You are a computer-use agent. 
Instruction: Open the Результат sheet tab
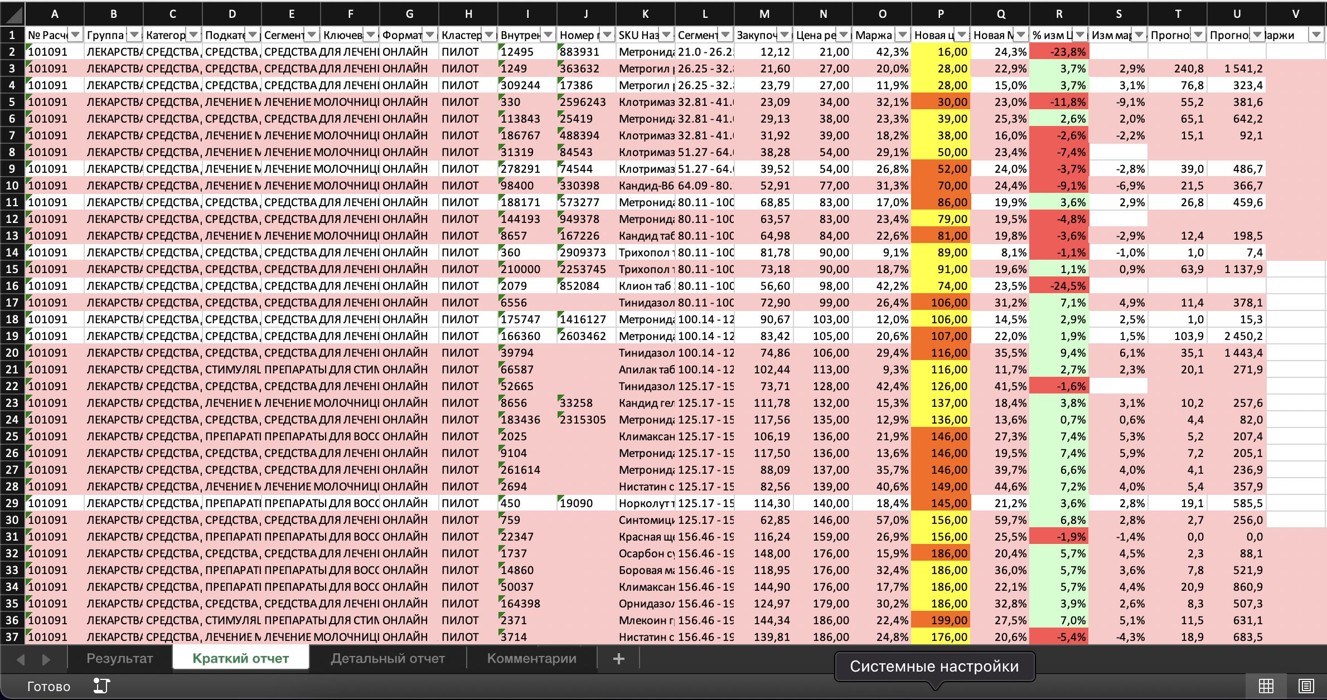[119, 659]
